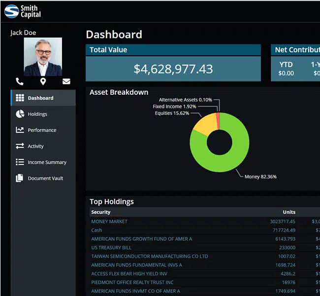Click the Security column header
This screenshot has height=296, width=320.
[x=101, y=212]
